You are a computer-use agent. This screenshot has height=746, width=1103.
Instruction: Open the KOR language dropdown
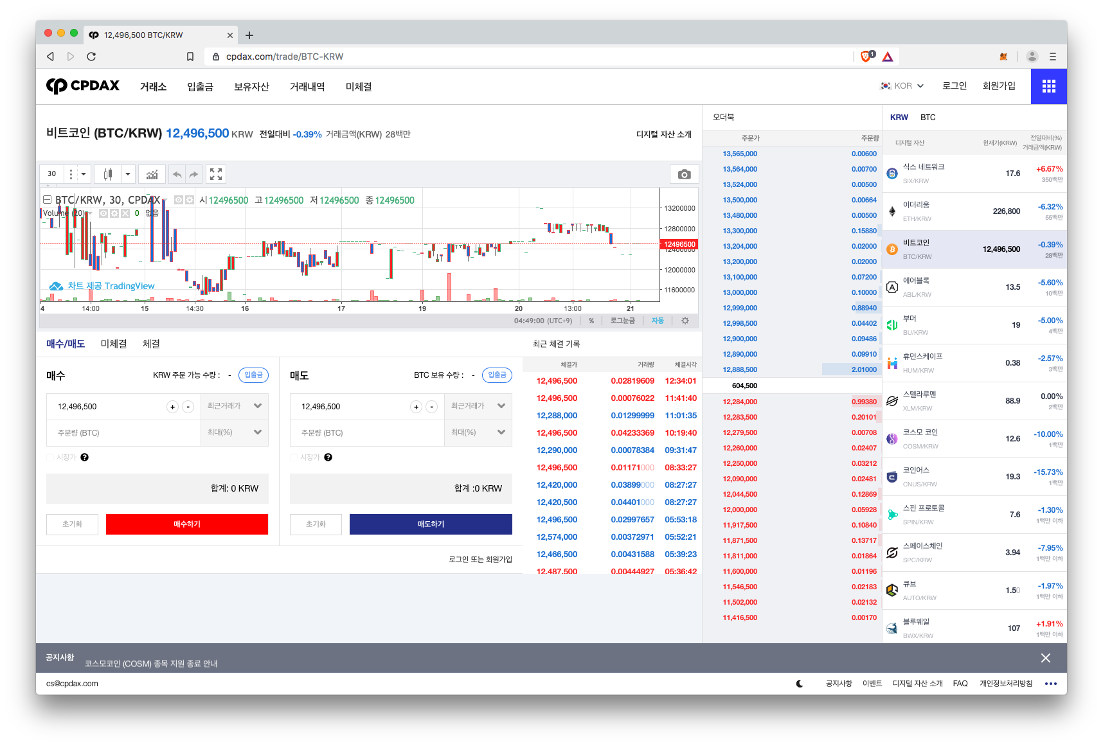click(902, 86)
